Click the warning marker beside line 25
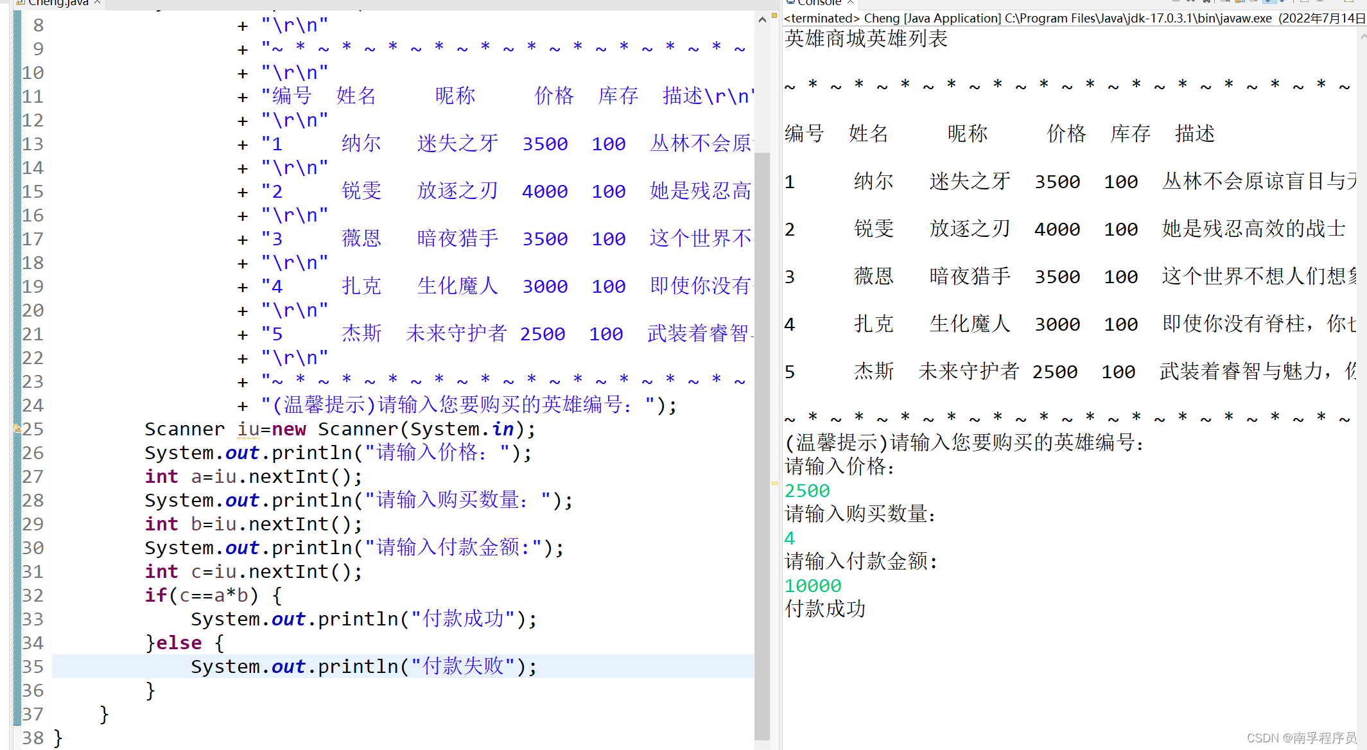The height and width of the screenshot is (750, 1367). coord(17,428)
